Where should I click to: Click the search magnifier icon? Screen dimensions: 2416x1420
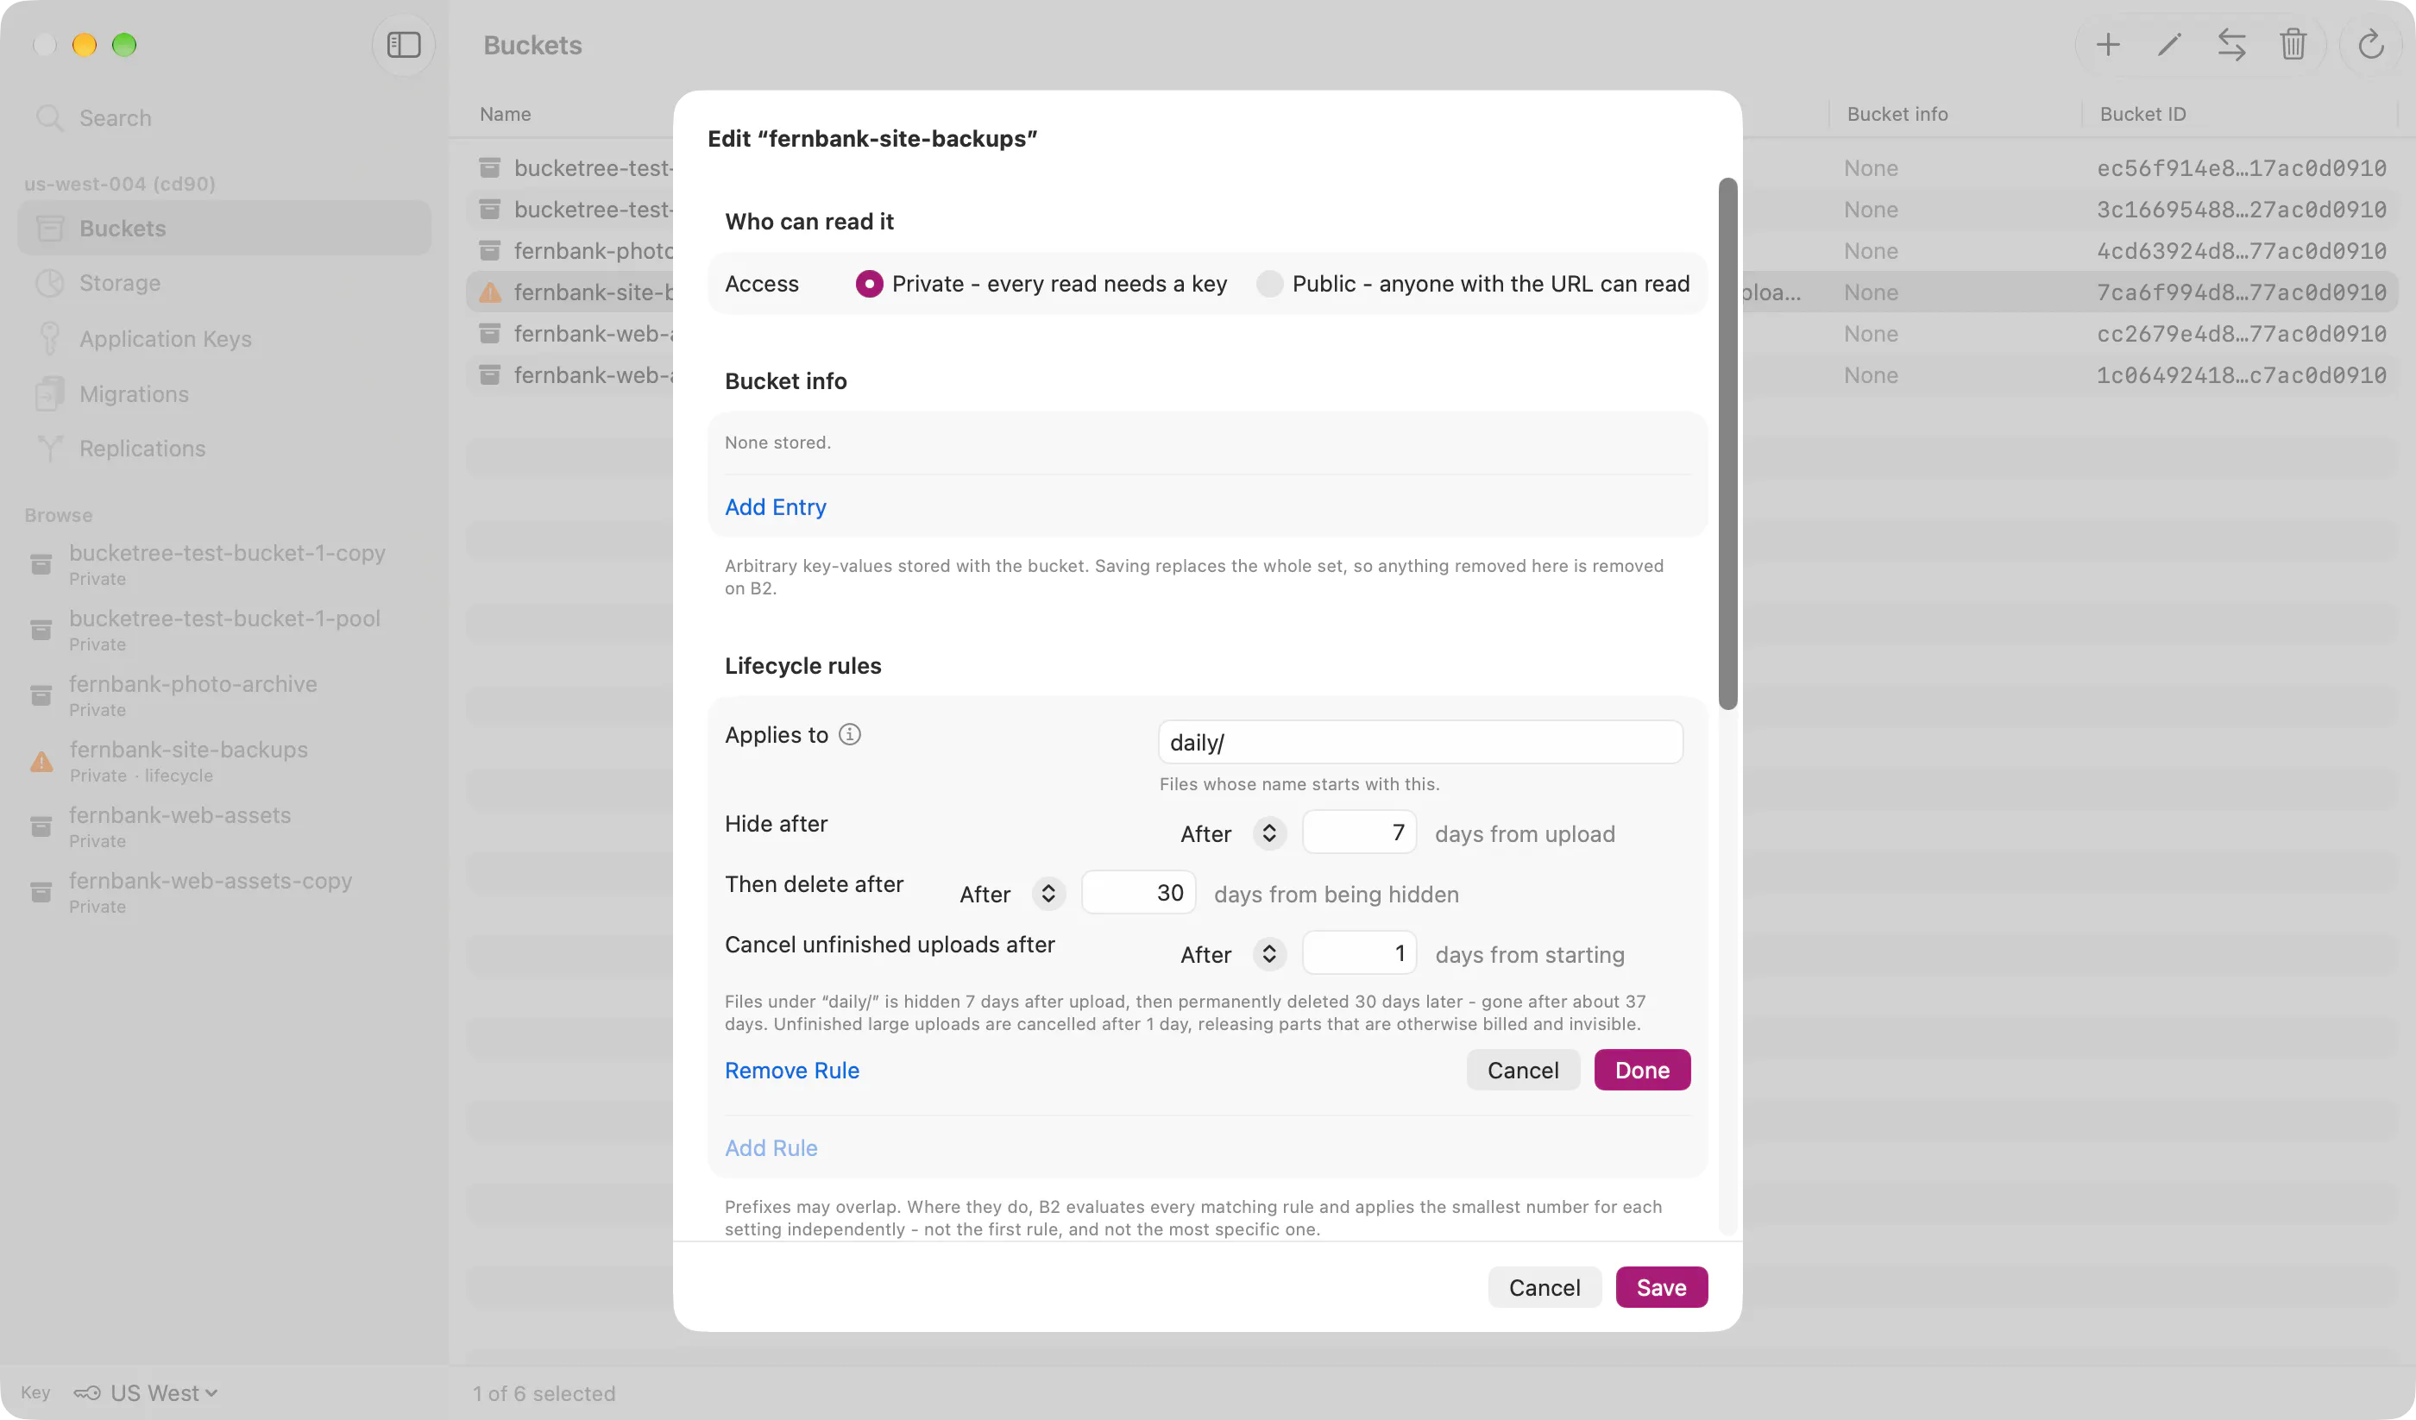point(49,118)
